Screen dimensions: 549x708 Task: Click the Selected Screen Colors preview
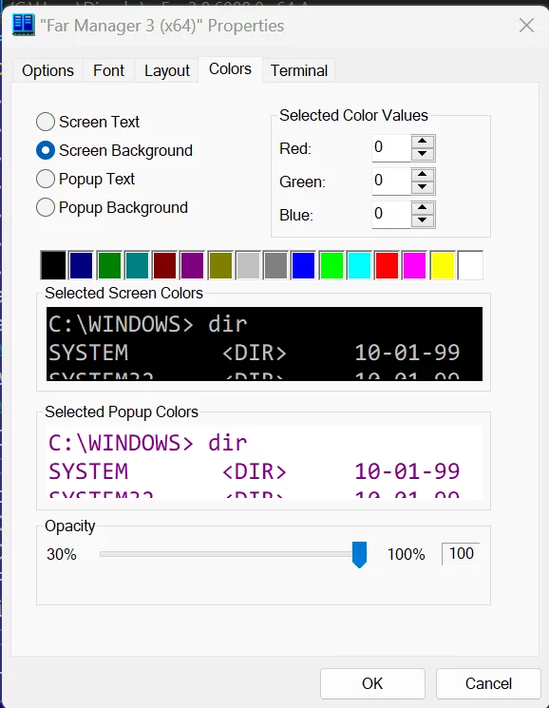264,344
